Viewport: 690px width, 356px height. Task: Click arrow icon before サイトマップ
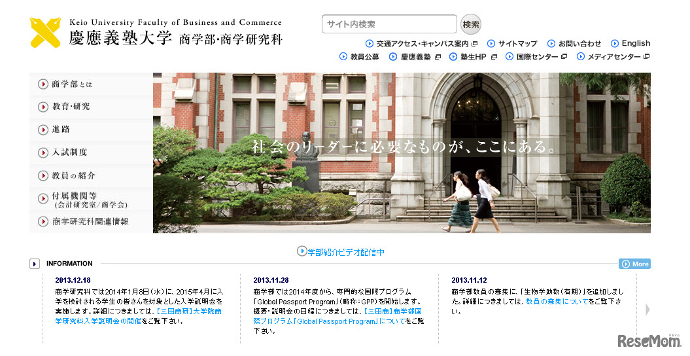tap(491, 44)
